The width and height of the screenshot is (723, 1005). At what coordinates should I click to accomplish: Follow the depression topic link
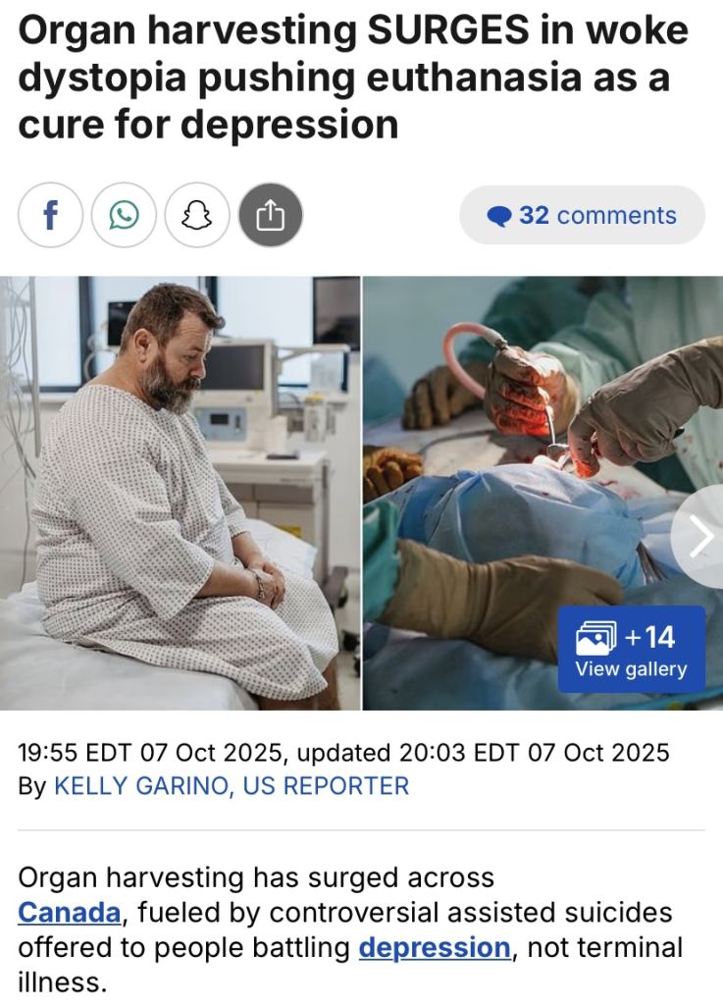click(435, 947)
